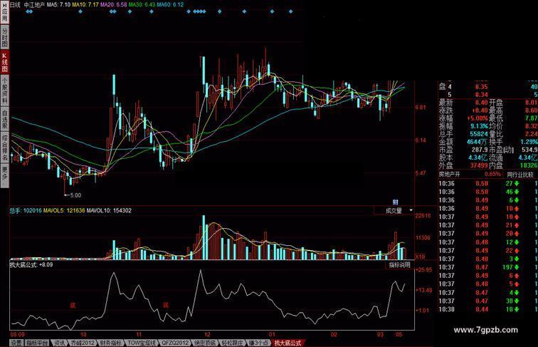Click the 财 marker on the chart
The image size is (538, 347).
(x=395, y=202)
